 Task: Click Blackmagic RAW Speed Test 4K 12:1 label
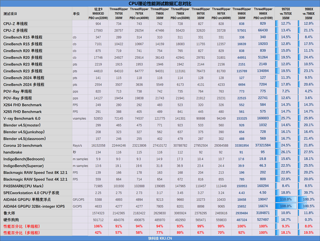pos(35,179)
